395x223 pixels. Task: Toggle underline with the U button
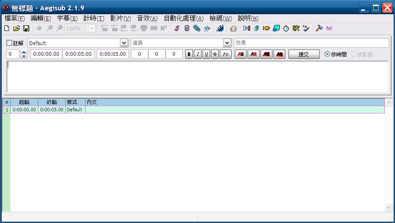coord(206,54)
